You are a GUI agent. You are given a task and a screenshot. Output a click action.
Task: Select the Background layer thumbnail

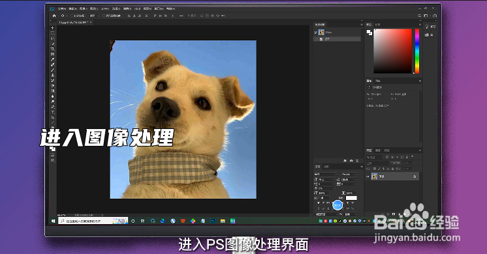click(375, 176)
